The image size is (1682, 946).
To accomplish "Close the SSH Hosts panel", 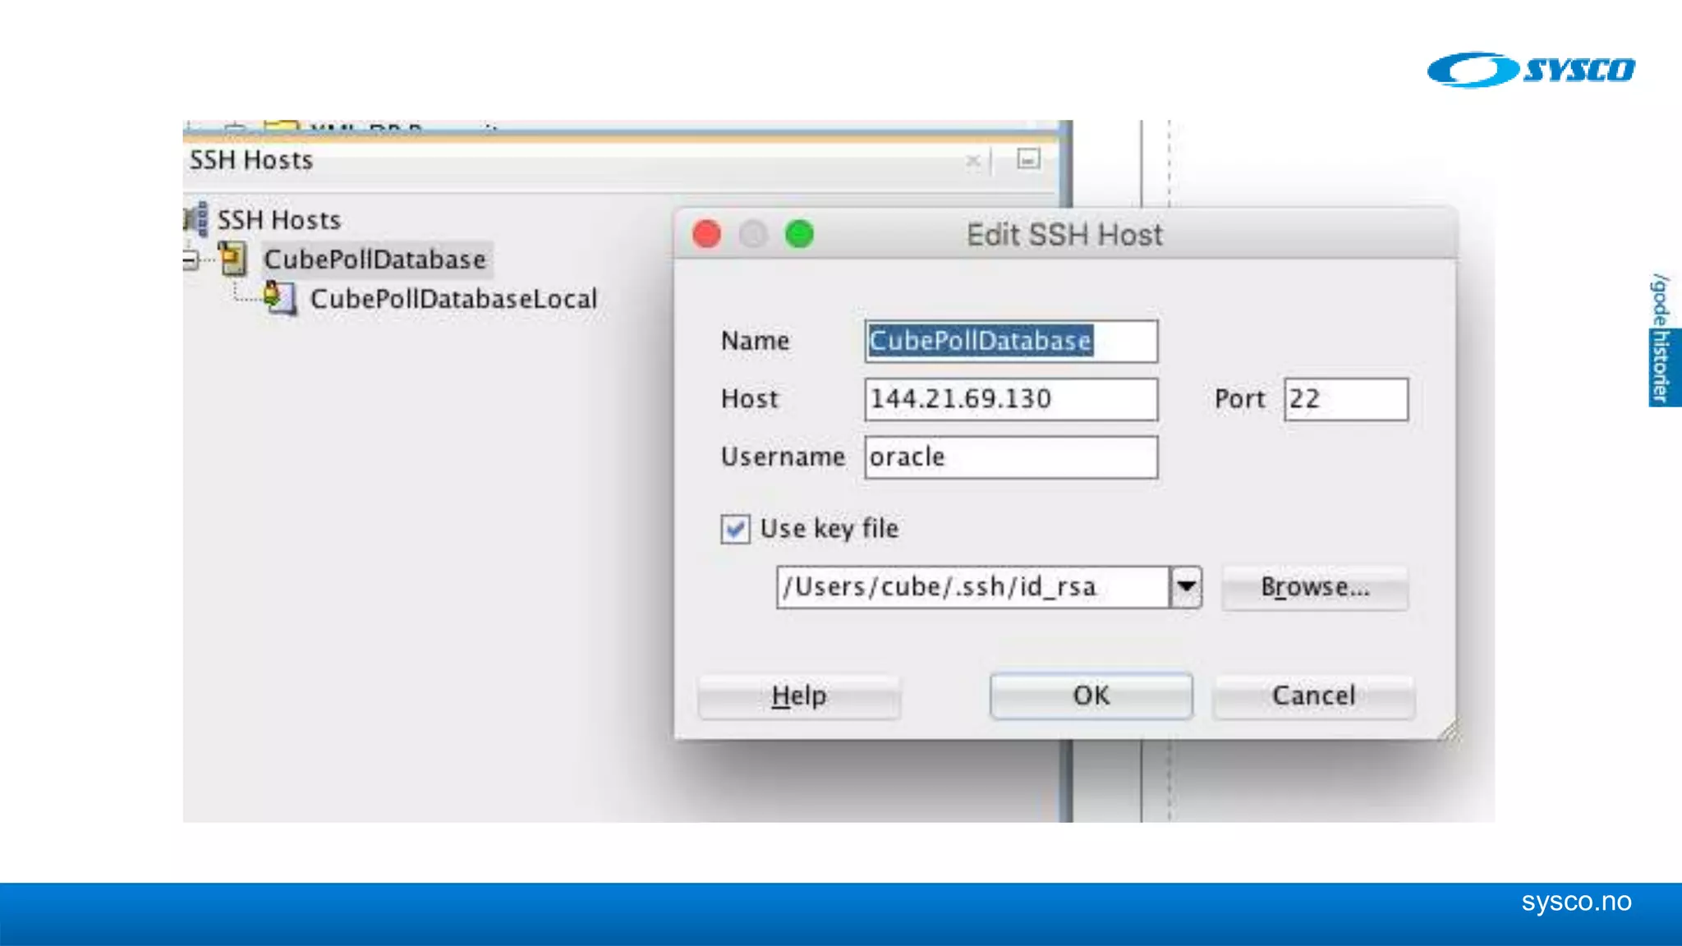I will pos(972,161).
